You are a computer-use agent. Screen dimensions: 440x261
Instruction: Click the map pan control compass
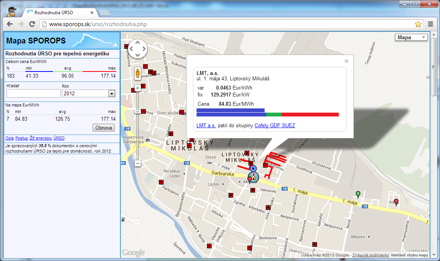point(138,48)
